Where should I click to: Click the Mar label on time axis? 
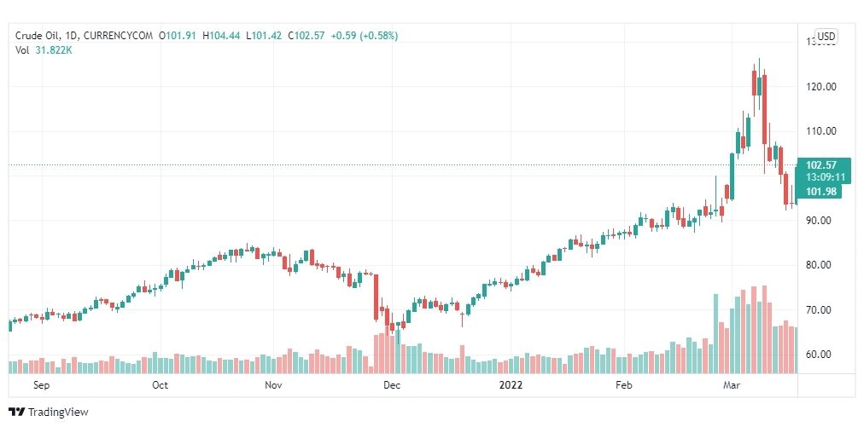[732, 385]
